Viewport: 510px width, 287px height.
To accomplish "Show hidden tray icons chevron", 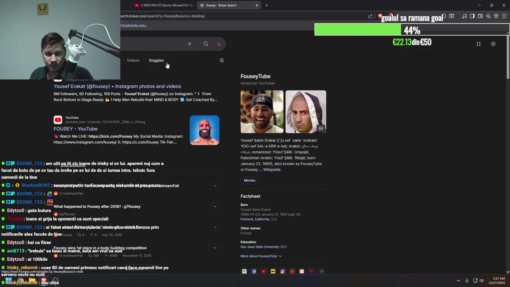I will (458, 281).
